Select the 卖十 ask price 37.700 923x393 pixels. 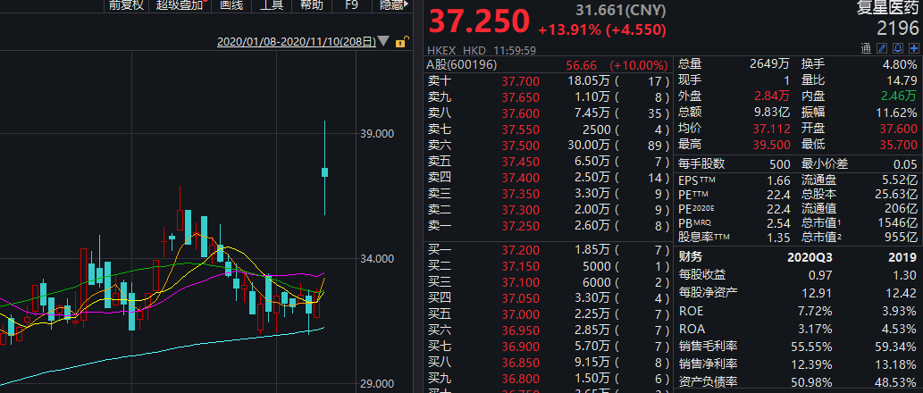tap(520, 81)
